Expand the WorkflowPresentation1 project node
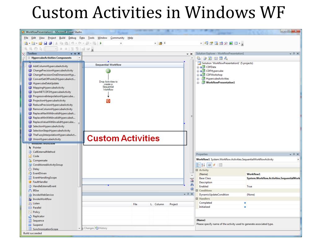The height and width of the screenshot is (238, 317). point(198,82)
